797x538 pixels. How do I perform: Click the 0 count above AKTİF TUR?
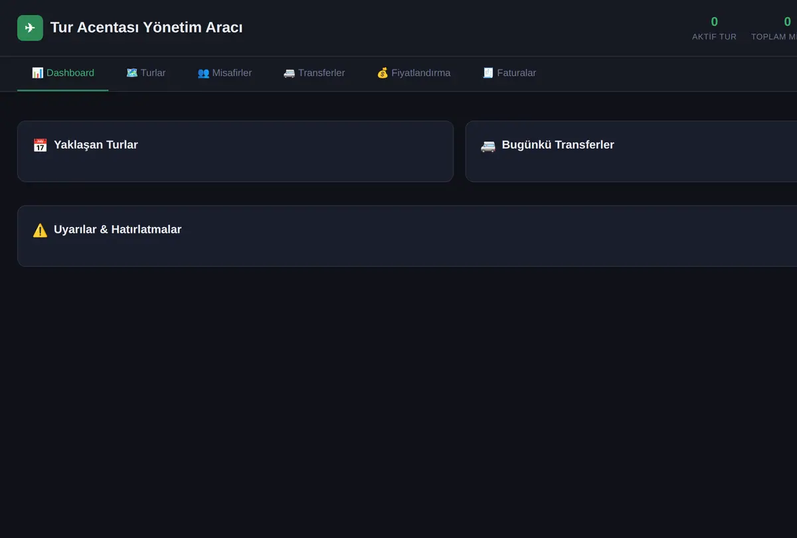(714, 21)
